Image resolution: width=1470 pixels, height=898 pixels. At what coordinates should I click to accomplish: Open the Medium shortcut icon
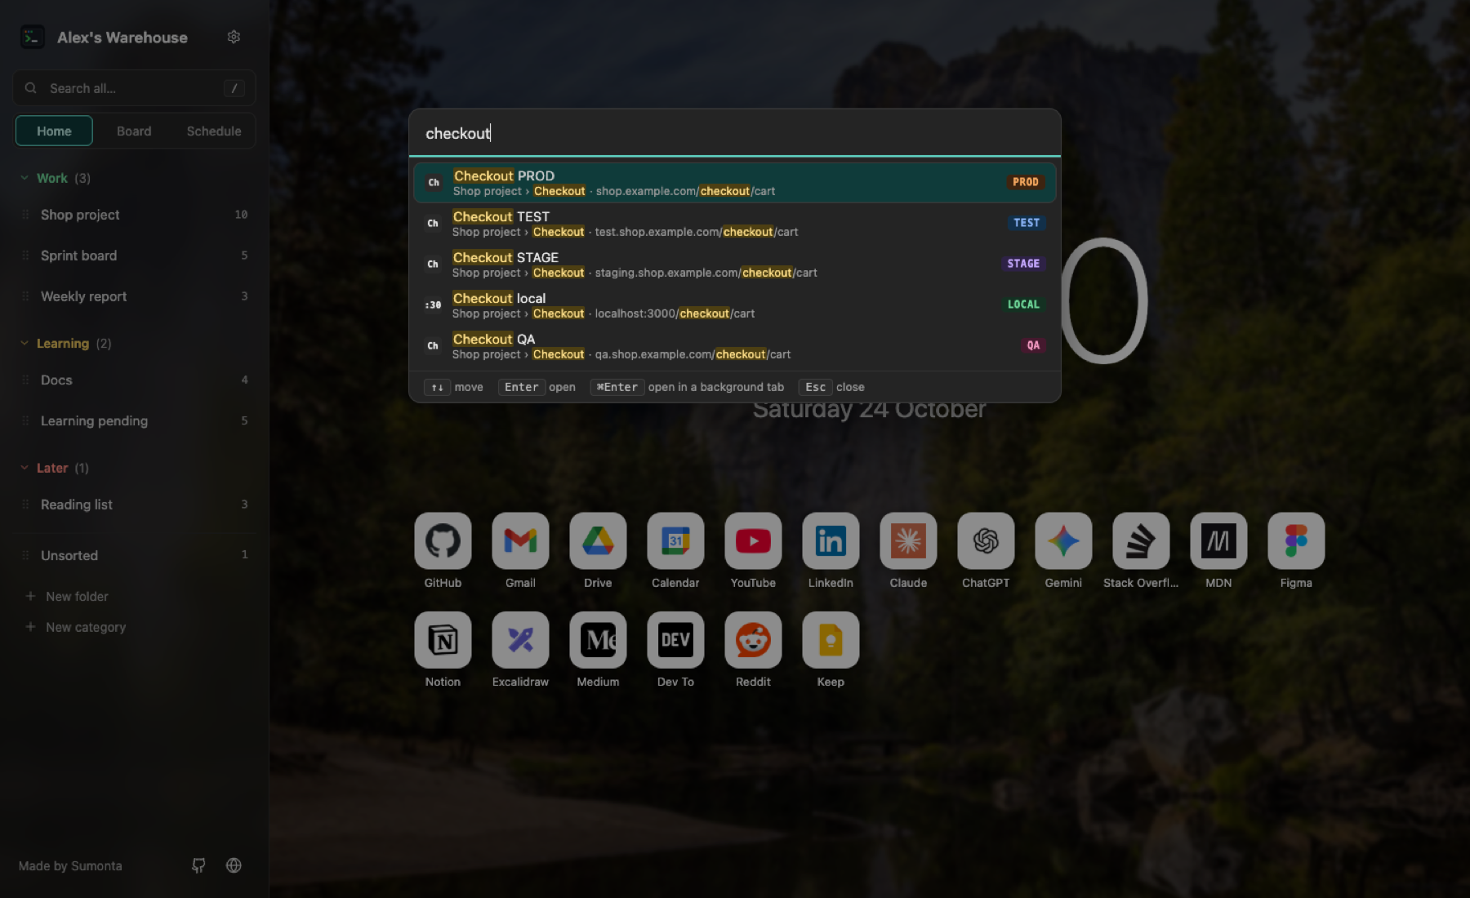(x=598, y=640)
